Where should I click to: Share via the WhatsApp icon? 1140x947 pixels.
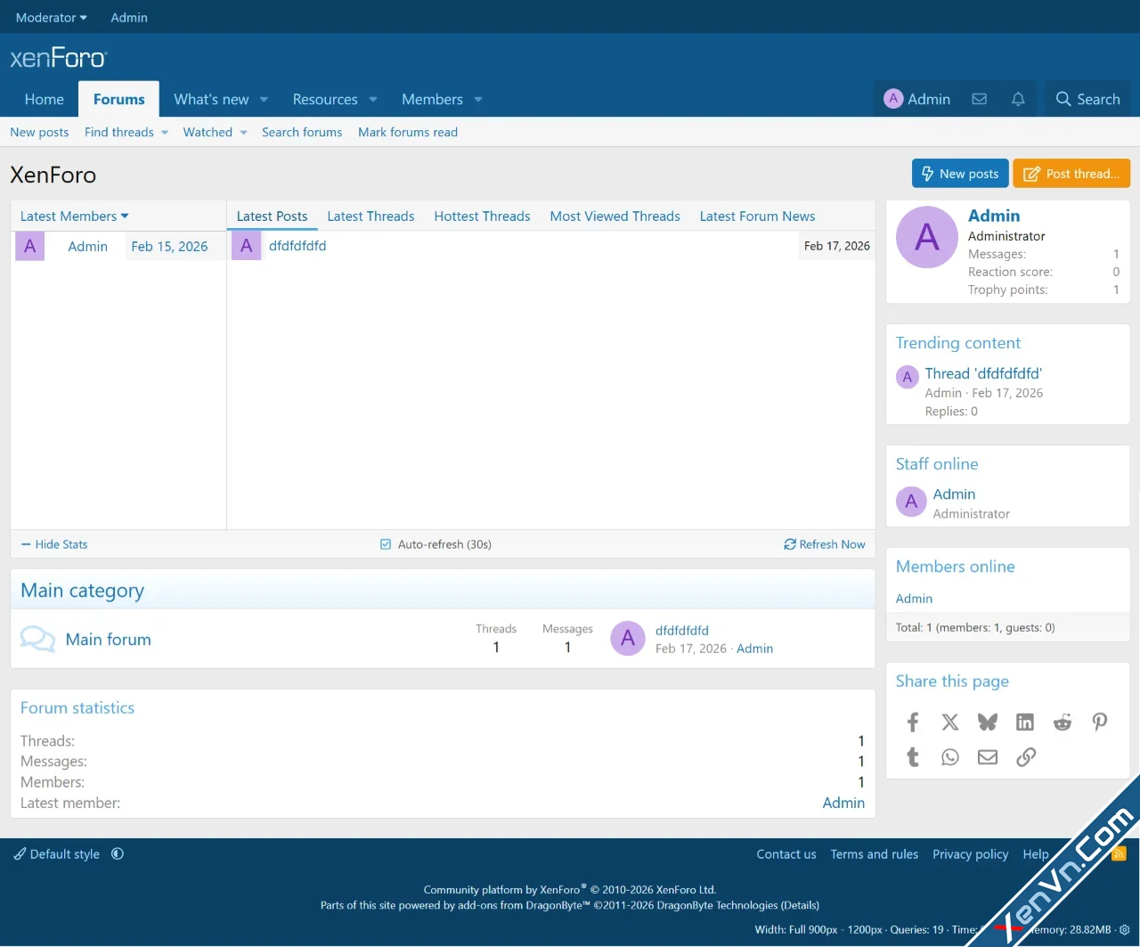tap(950, 757)
